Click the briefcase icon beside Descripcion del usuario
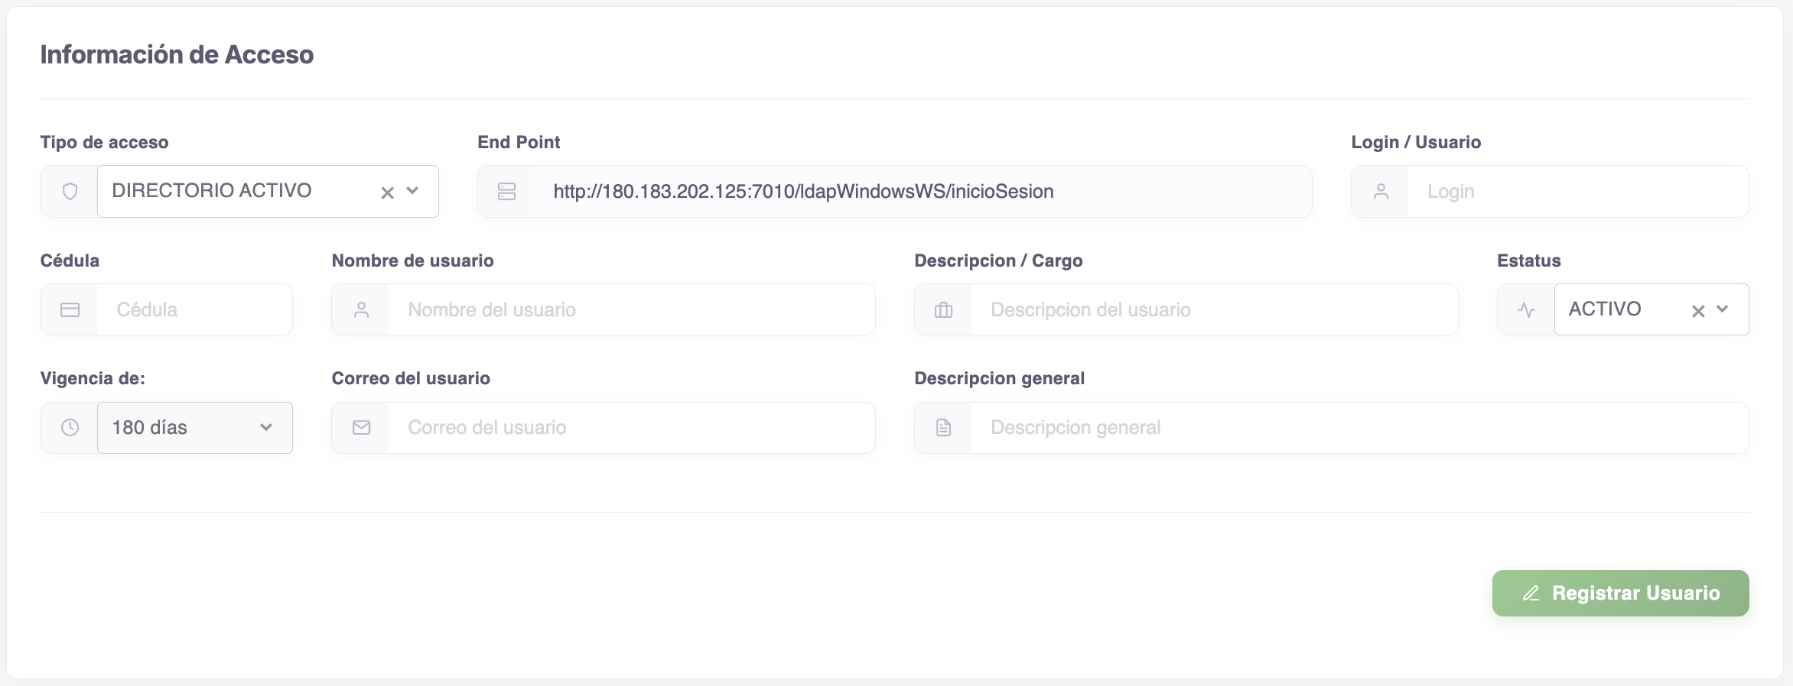This screenshot has width=1793, height=686. point(943,310)
